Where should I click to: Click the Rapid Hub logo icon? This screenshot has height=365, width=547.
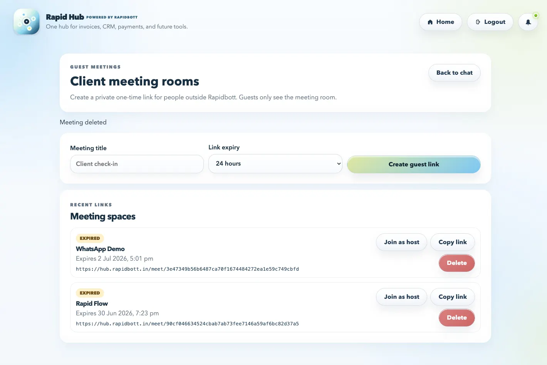pos(27,22)
